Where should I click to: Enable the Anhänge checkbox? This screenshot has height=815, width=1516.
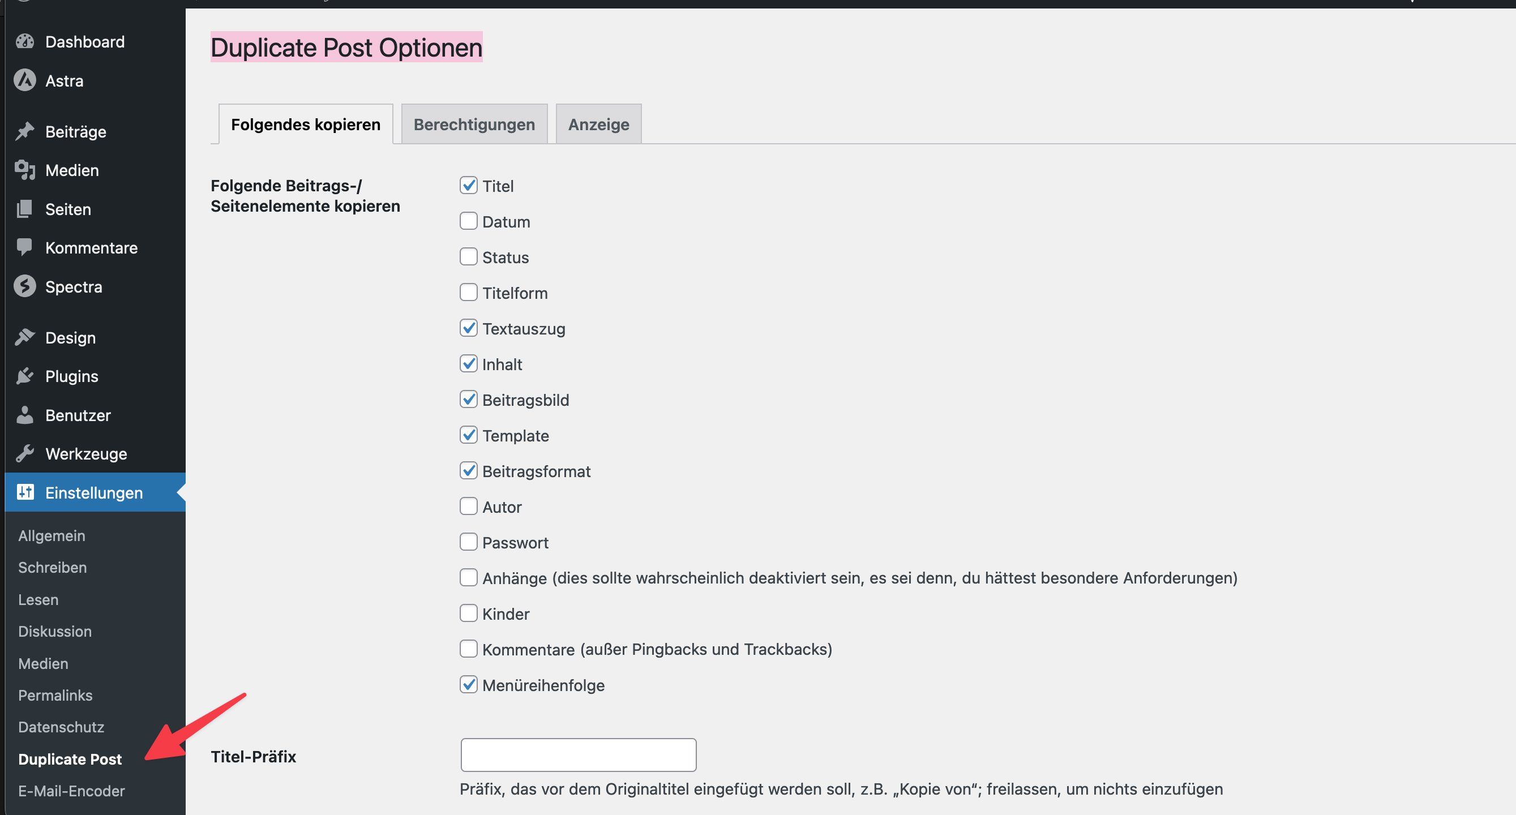click(469, 577)
